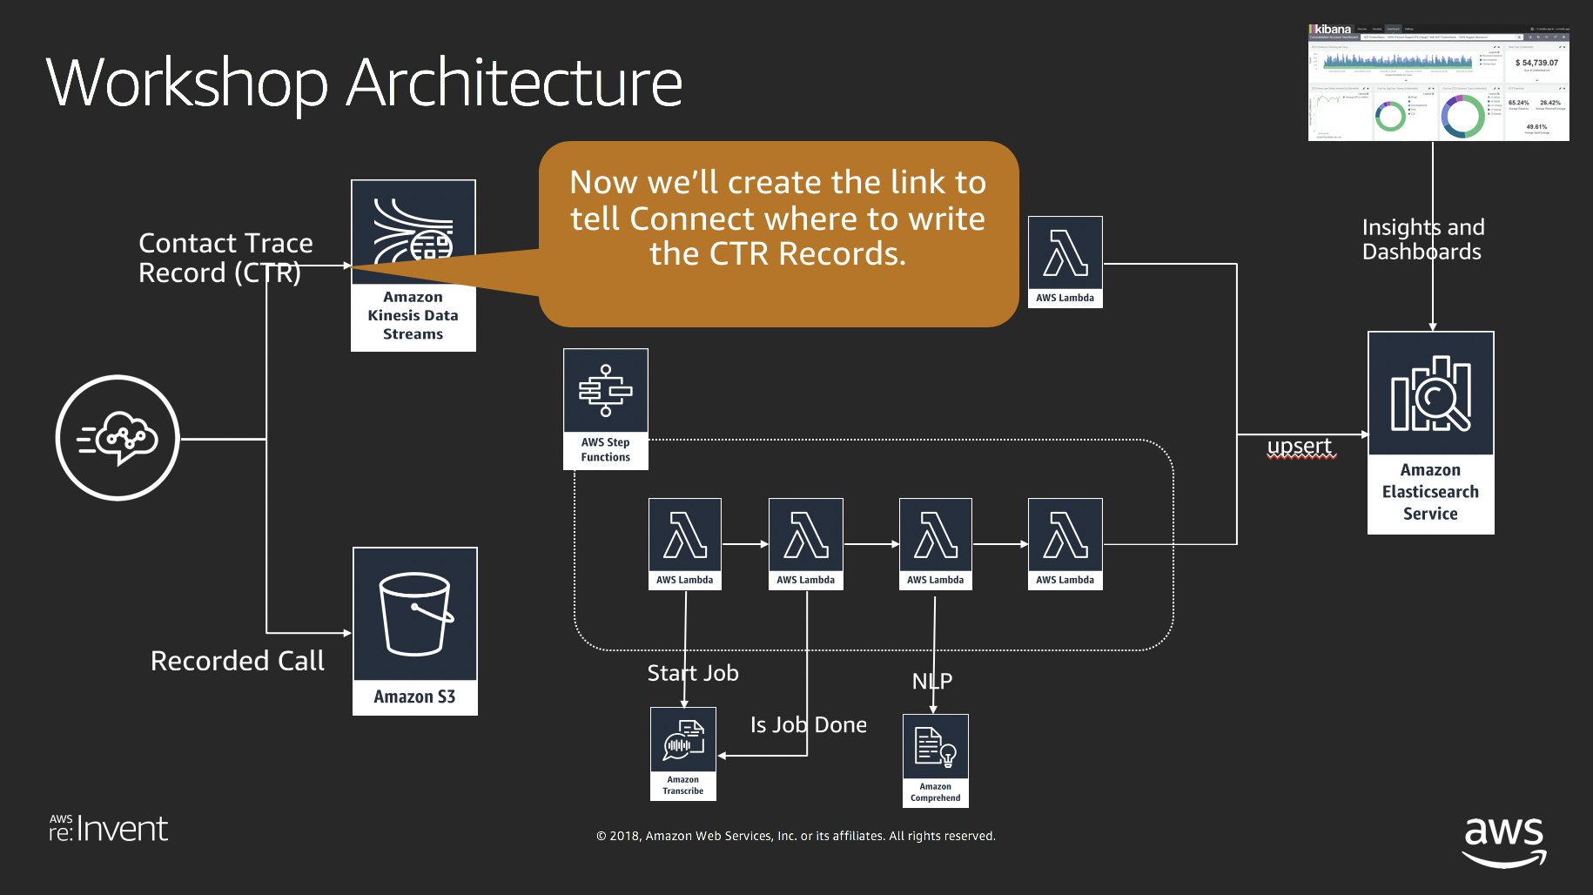Viewport: 1593px width, 895px height.
Task: Click the AWS Step Functions icon
Action: [606, 409]
